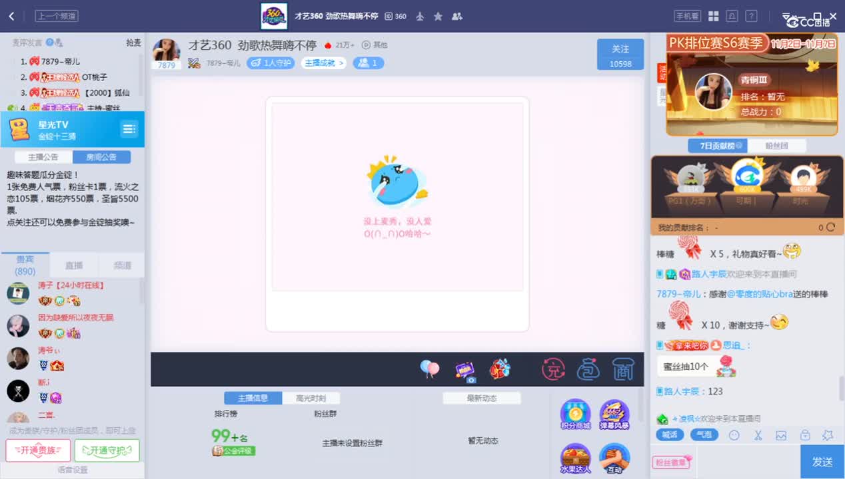Open the notification bell icon

click(x=732, y=16)
